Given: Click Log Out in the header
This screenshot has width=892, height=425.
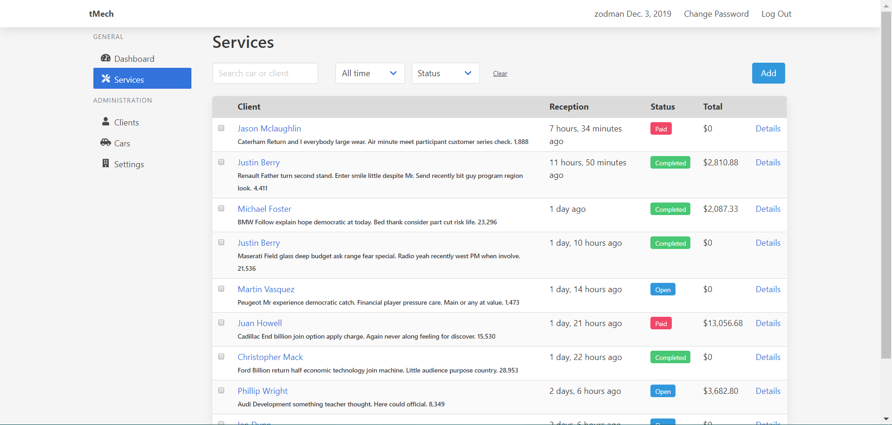Looking at the screenshot, I should [x=776, y=14].
